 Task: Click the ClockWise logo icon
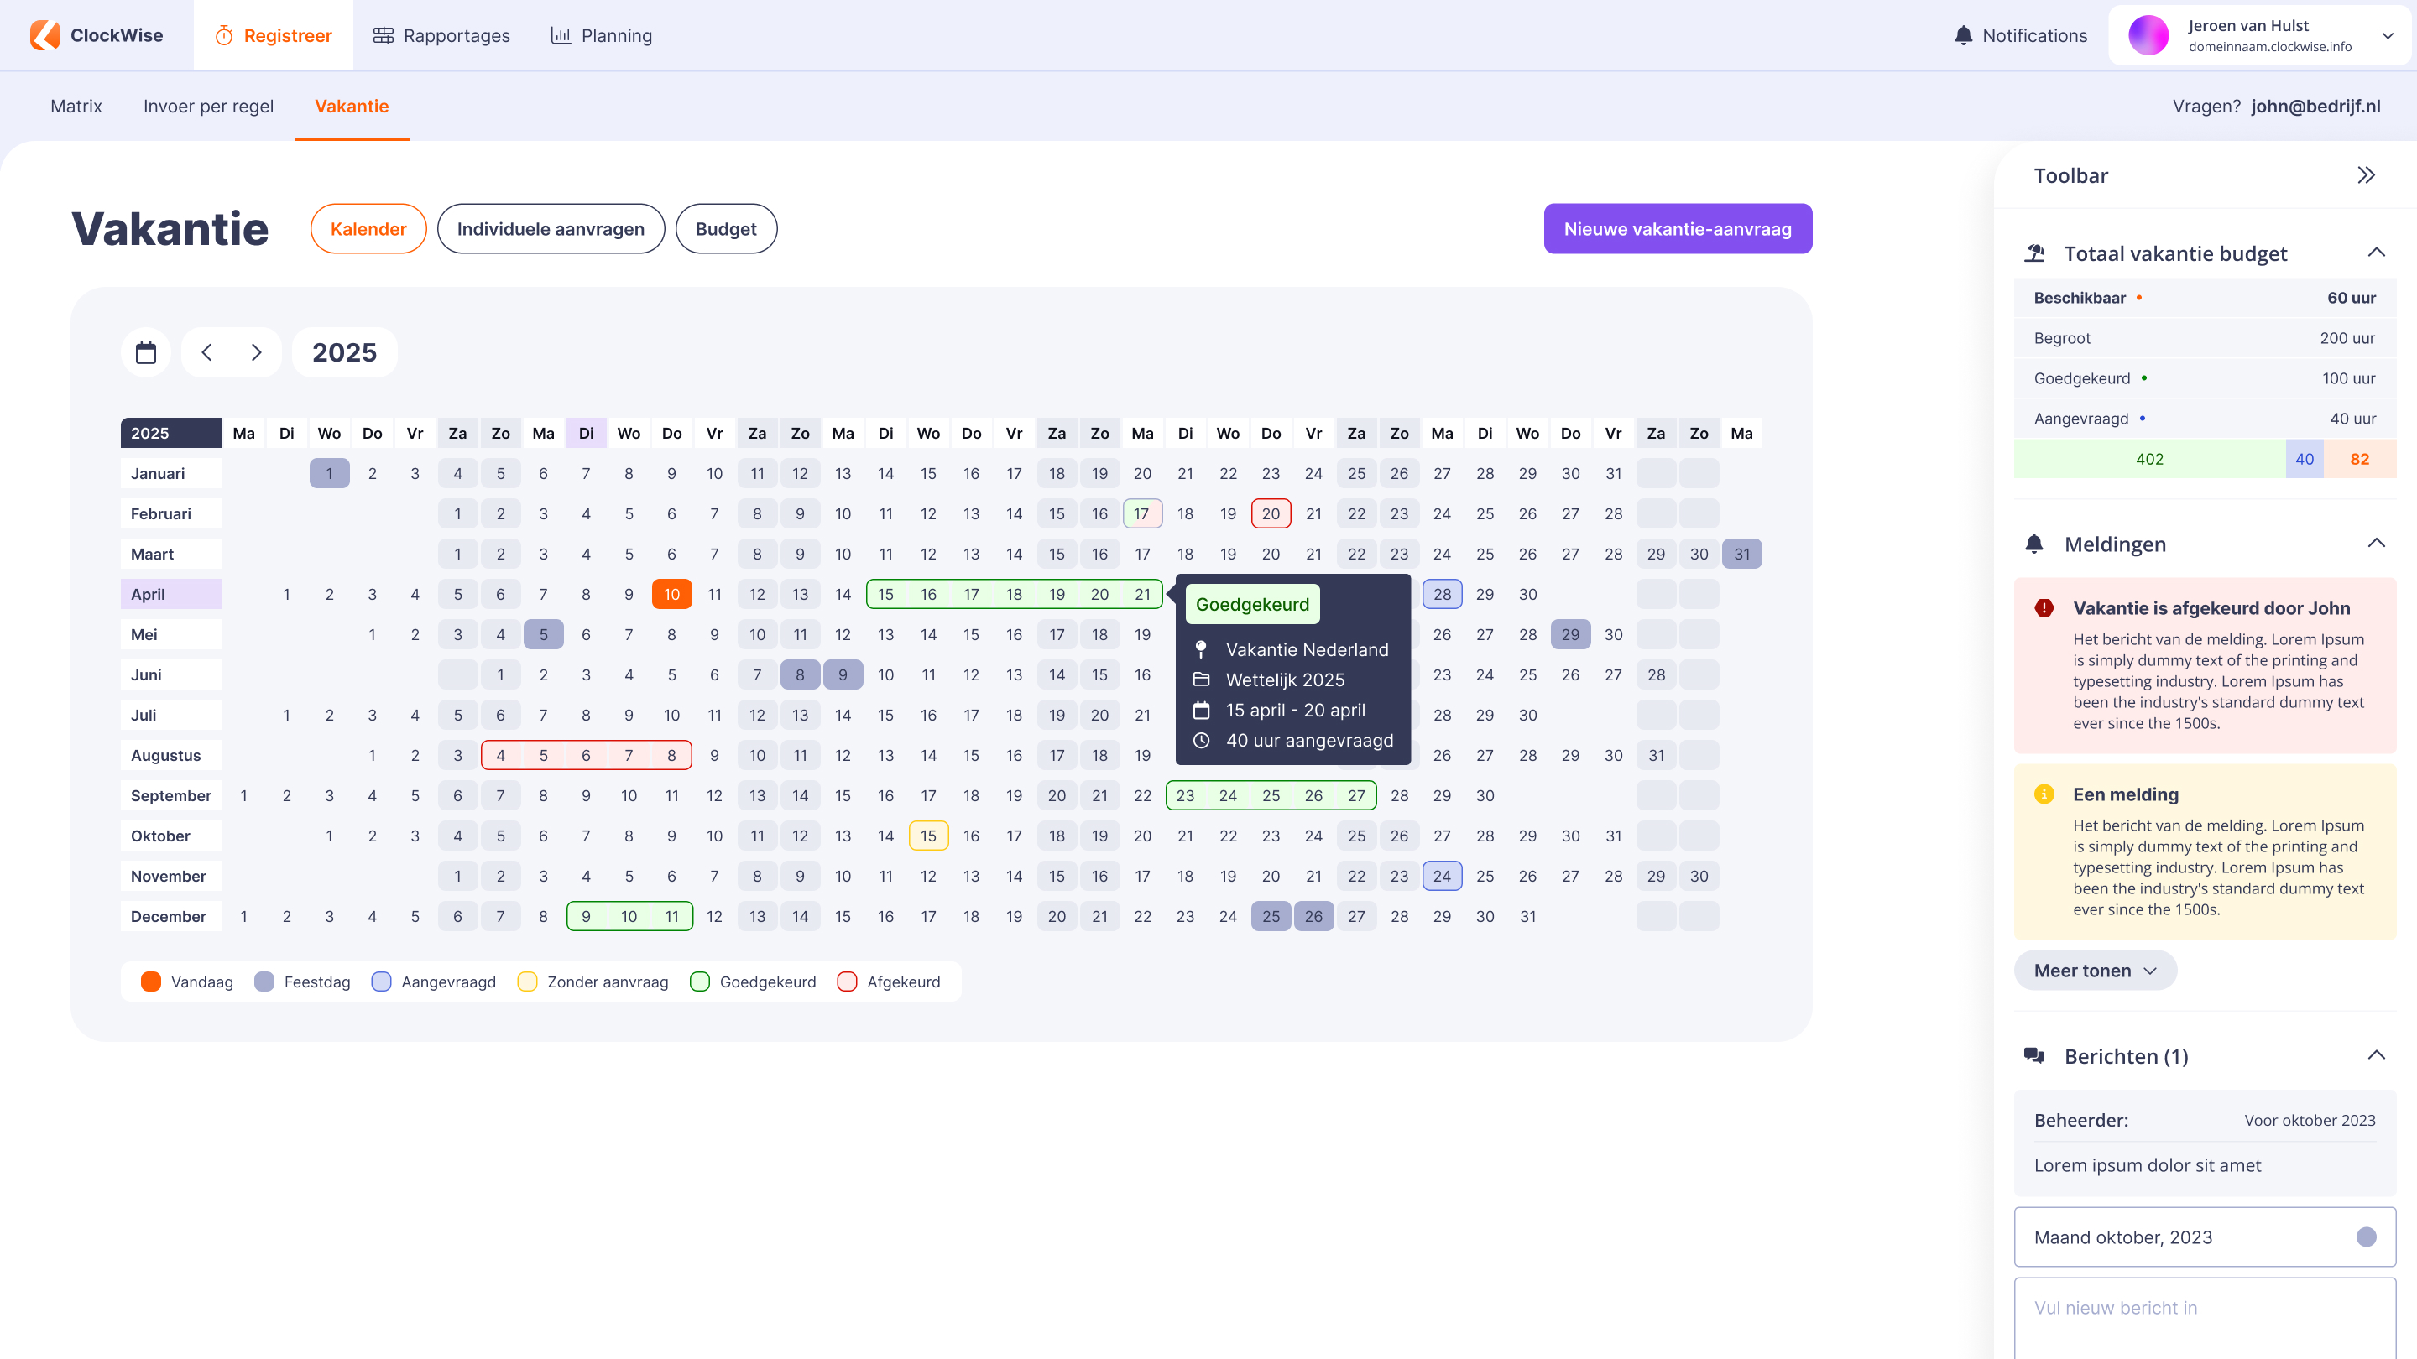[45, 35]
